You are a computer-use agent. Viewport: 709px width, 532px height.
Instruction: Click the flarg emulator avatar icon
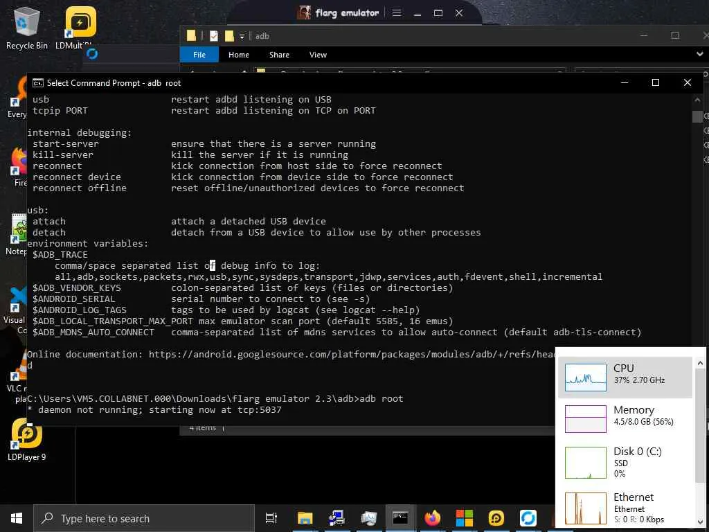(x=304, y=12)
